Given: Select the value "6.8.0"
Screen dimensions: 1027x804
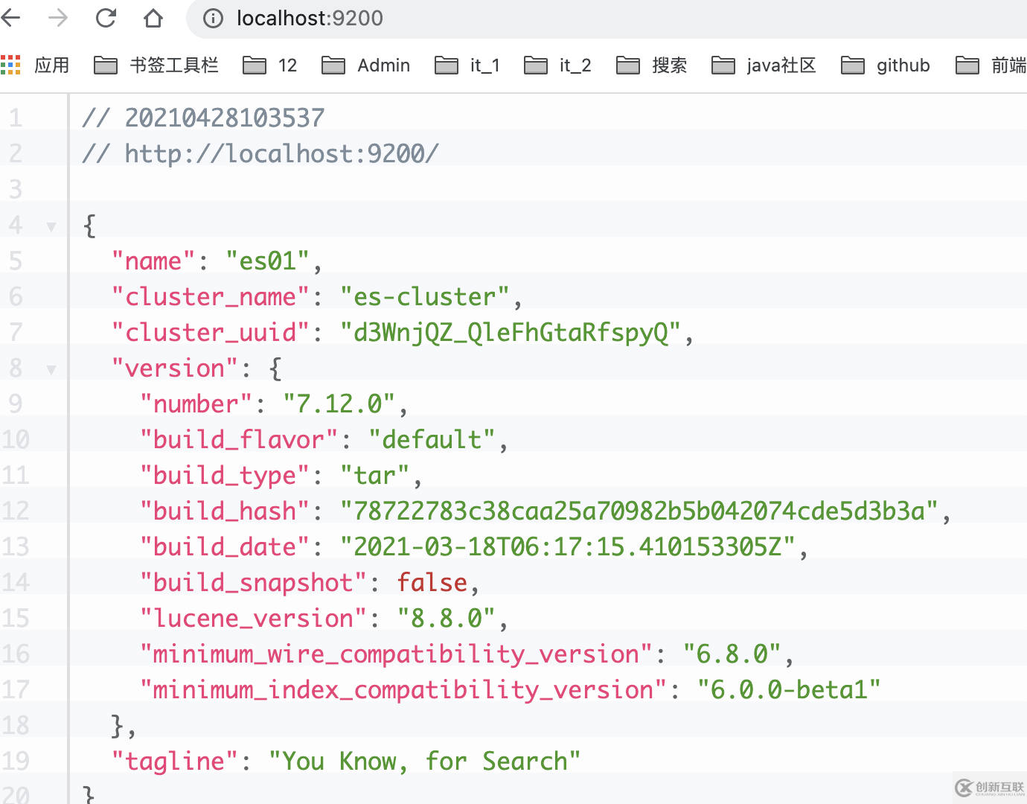Looking at the screenshot, I should (732, 654).
